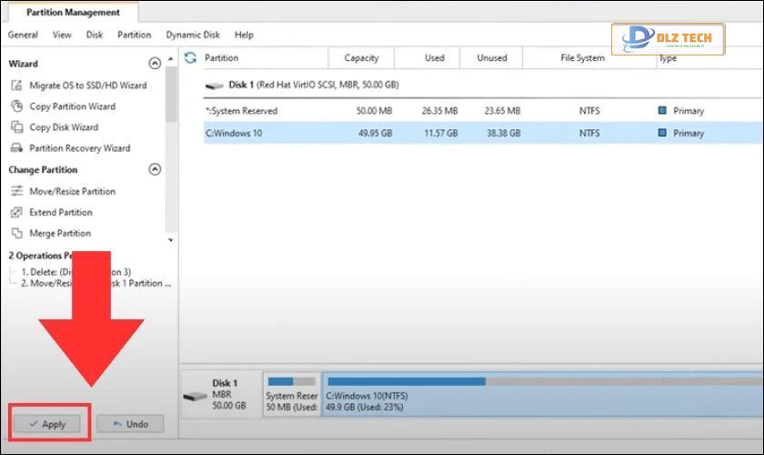Open Migrate OS to SSD/HD Wizard

[87, 86]
